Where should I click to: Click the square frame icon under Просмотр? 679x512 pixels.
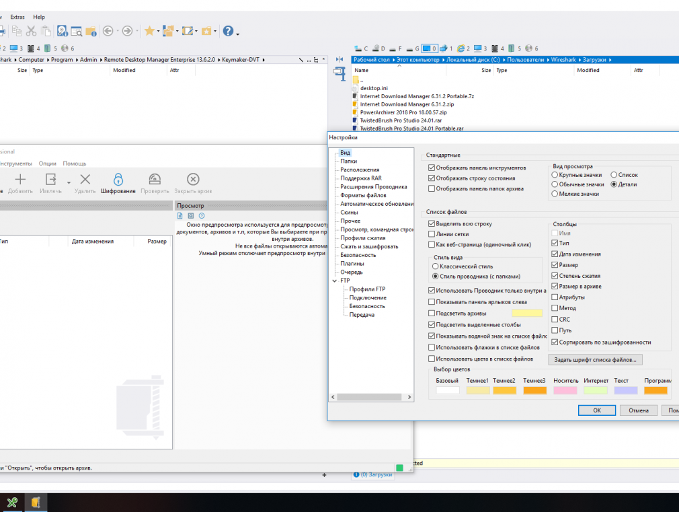coord(190,216)
